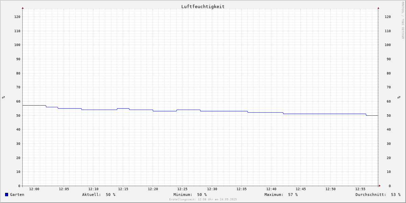Click the % unit label beside the right axis

tap(399, 97)
